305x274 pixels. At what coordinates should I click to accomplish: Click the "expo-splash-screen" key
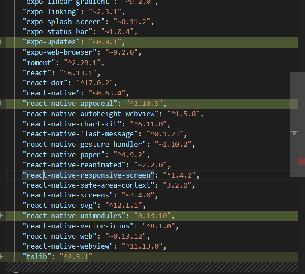[64, 22]
